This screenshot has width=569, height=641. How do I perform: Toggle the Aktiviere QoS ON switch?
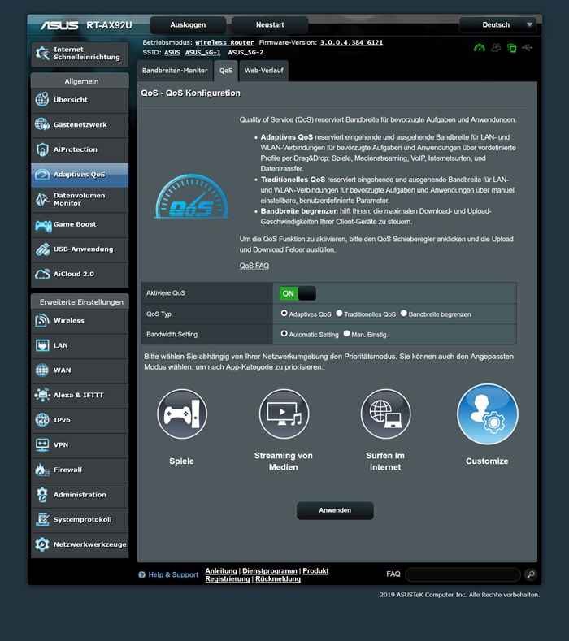coord(298,293)
